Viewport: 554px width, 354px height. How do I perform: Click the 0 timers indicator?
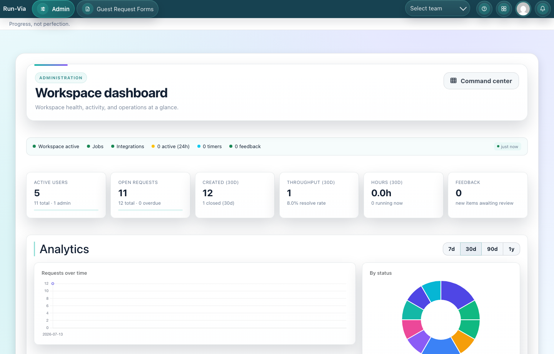tap(209, 147)
